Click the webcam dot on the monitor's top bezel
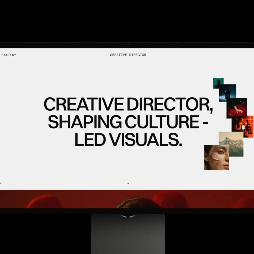Viewport: 254px width, 254px height. [x=129, y=45]
